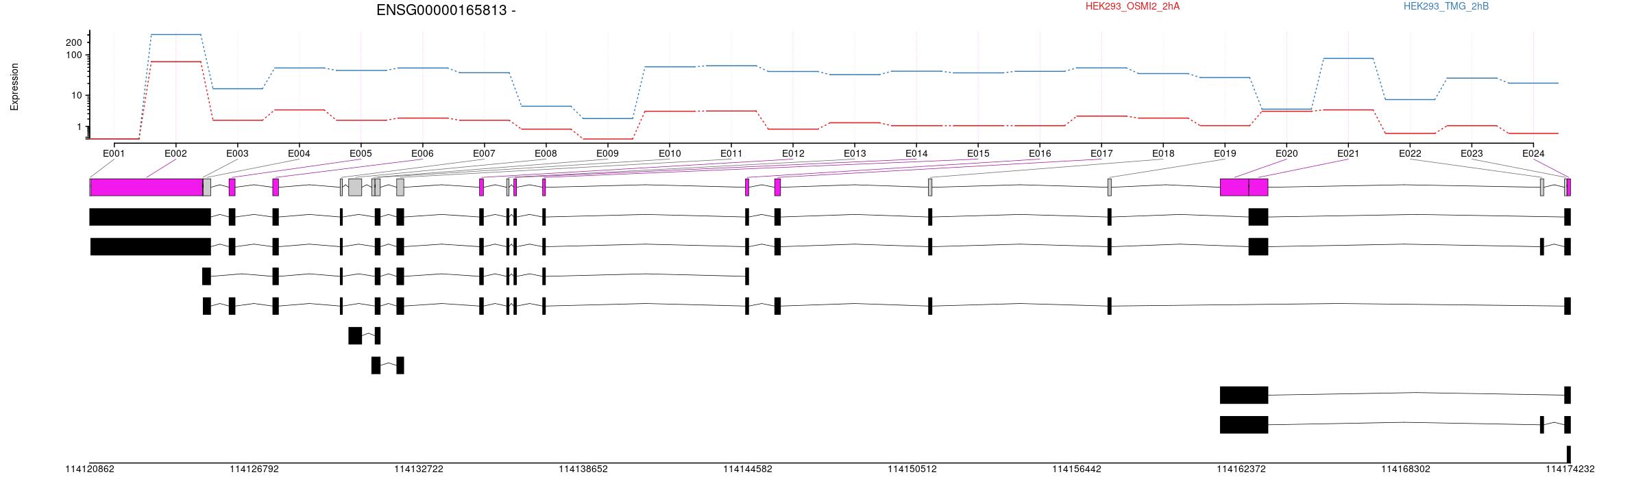Click the large black first exon of top transcript
Image resolution: width=1645 pixels, height=479 pixels.
150,217
